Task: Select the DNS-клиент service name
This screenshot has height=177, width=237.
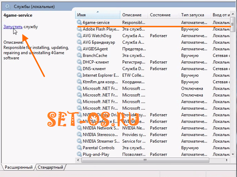Action: [x=94, y=69]
